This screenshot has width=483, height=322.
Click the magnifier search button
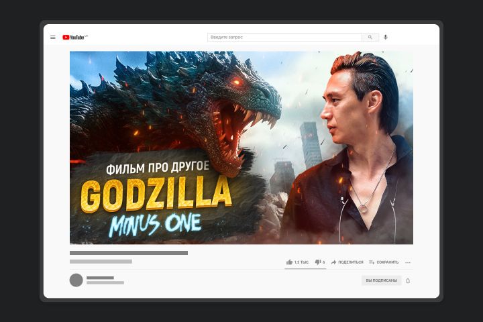[x=370, y=38]
